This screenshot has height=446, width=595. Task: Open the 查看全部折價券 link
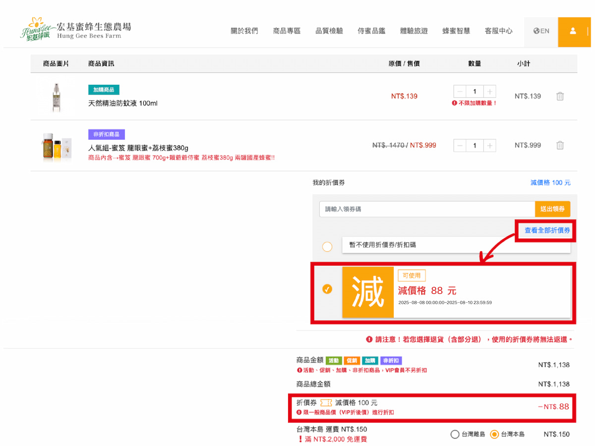547,230
